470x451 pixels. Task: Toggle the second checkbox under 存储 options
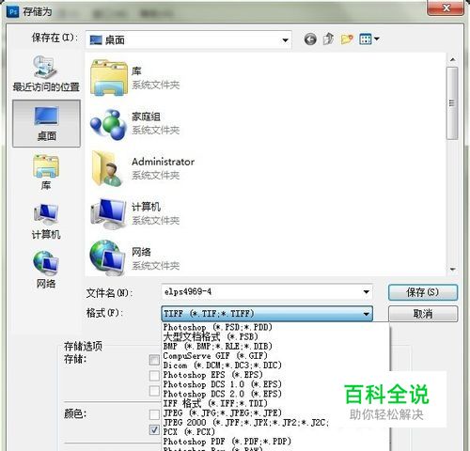tap(154, 375)
